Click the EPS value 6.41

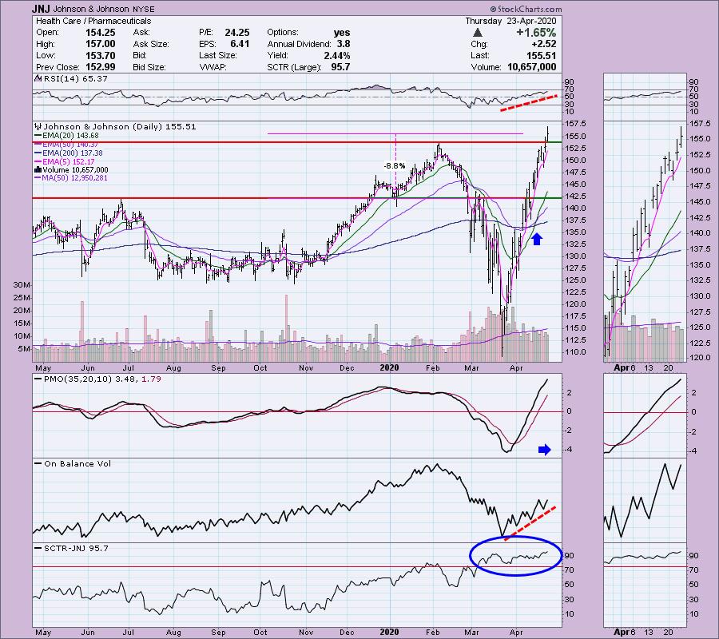tap(240, 44)
